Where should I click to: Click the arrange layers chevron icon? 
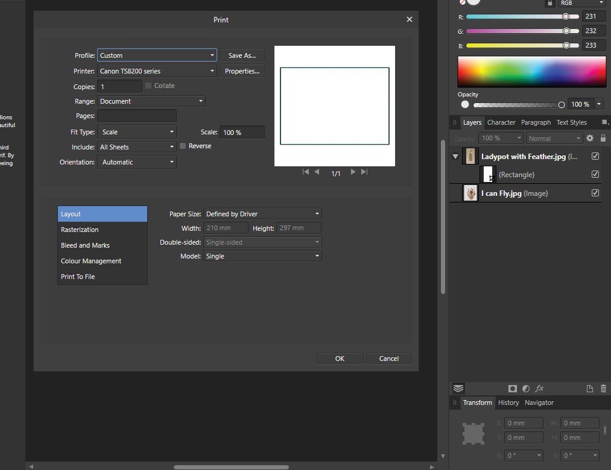(x=457, y=388)
